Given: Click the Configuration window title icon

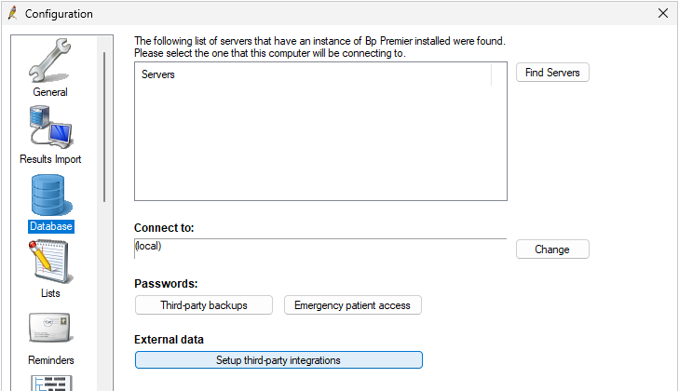Looking at the screenshot, I should [x=12, y=14].
